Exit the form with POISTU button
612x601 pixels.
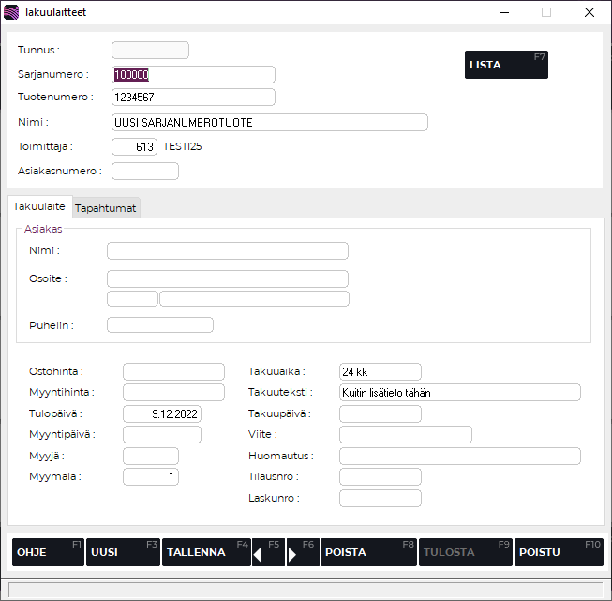(x=559, y=552)
